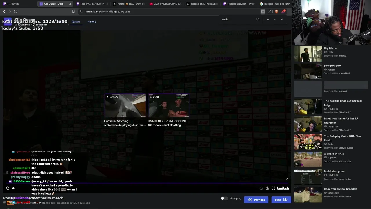Open the History tab in Clip Queue

92,21
